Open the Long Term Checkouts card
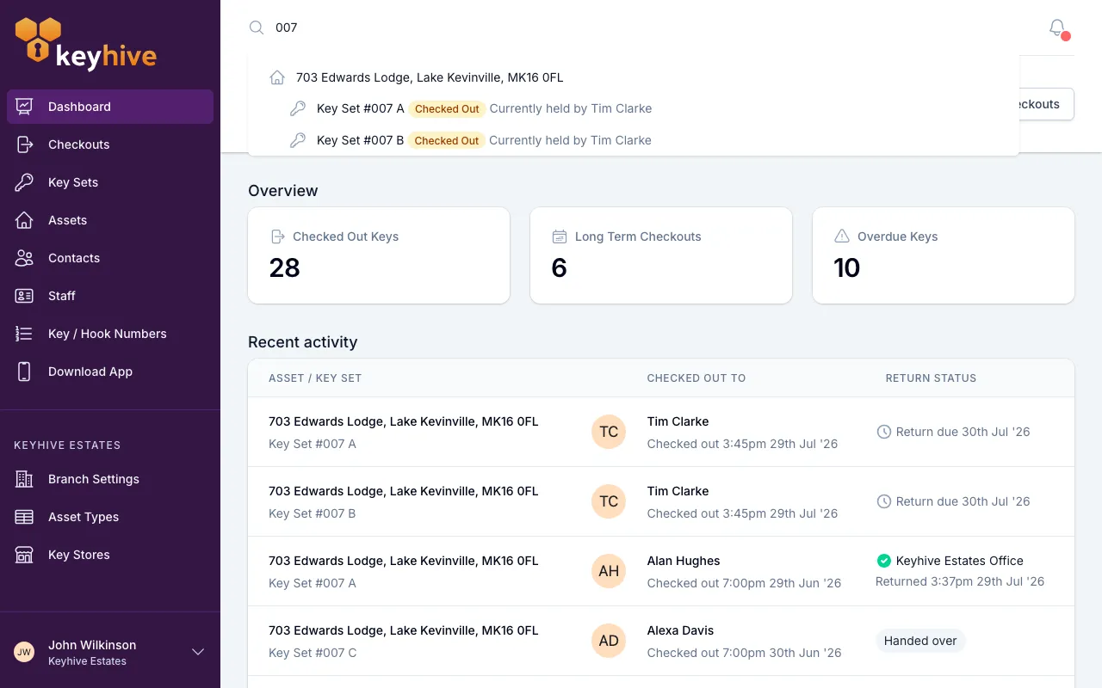1102x688 pixels. (661, 255)
